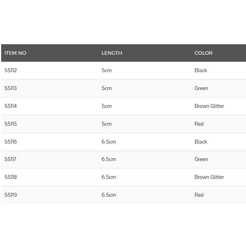Click the Green color for item 55113

(201, 88)
